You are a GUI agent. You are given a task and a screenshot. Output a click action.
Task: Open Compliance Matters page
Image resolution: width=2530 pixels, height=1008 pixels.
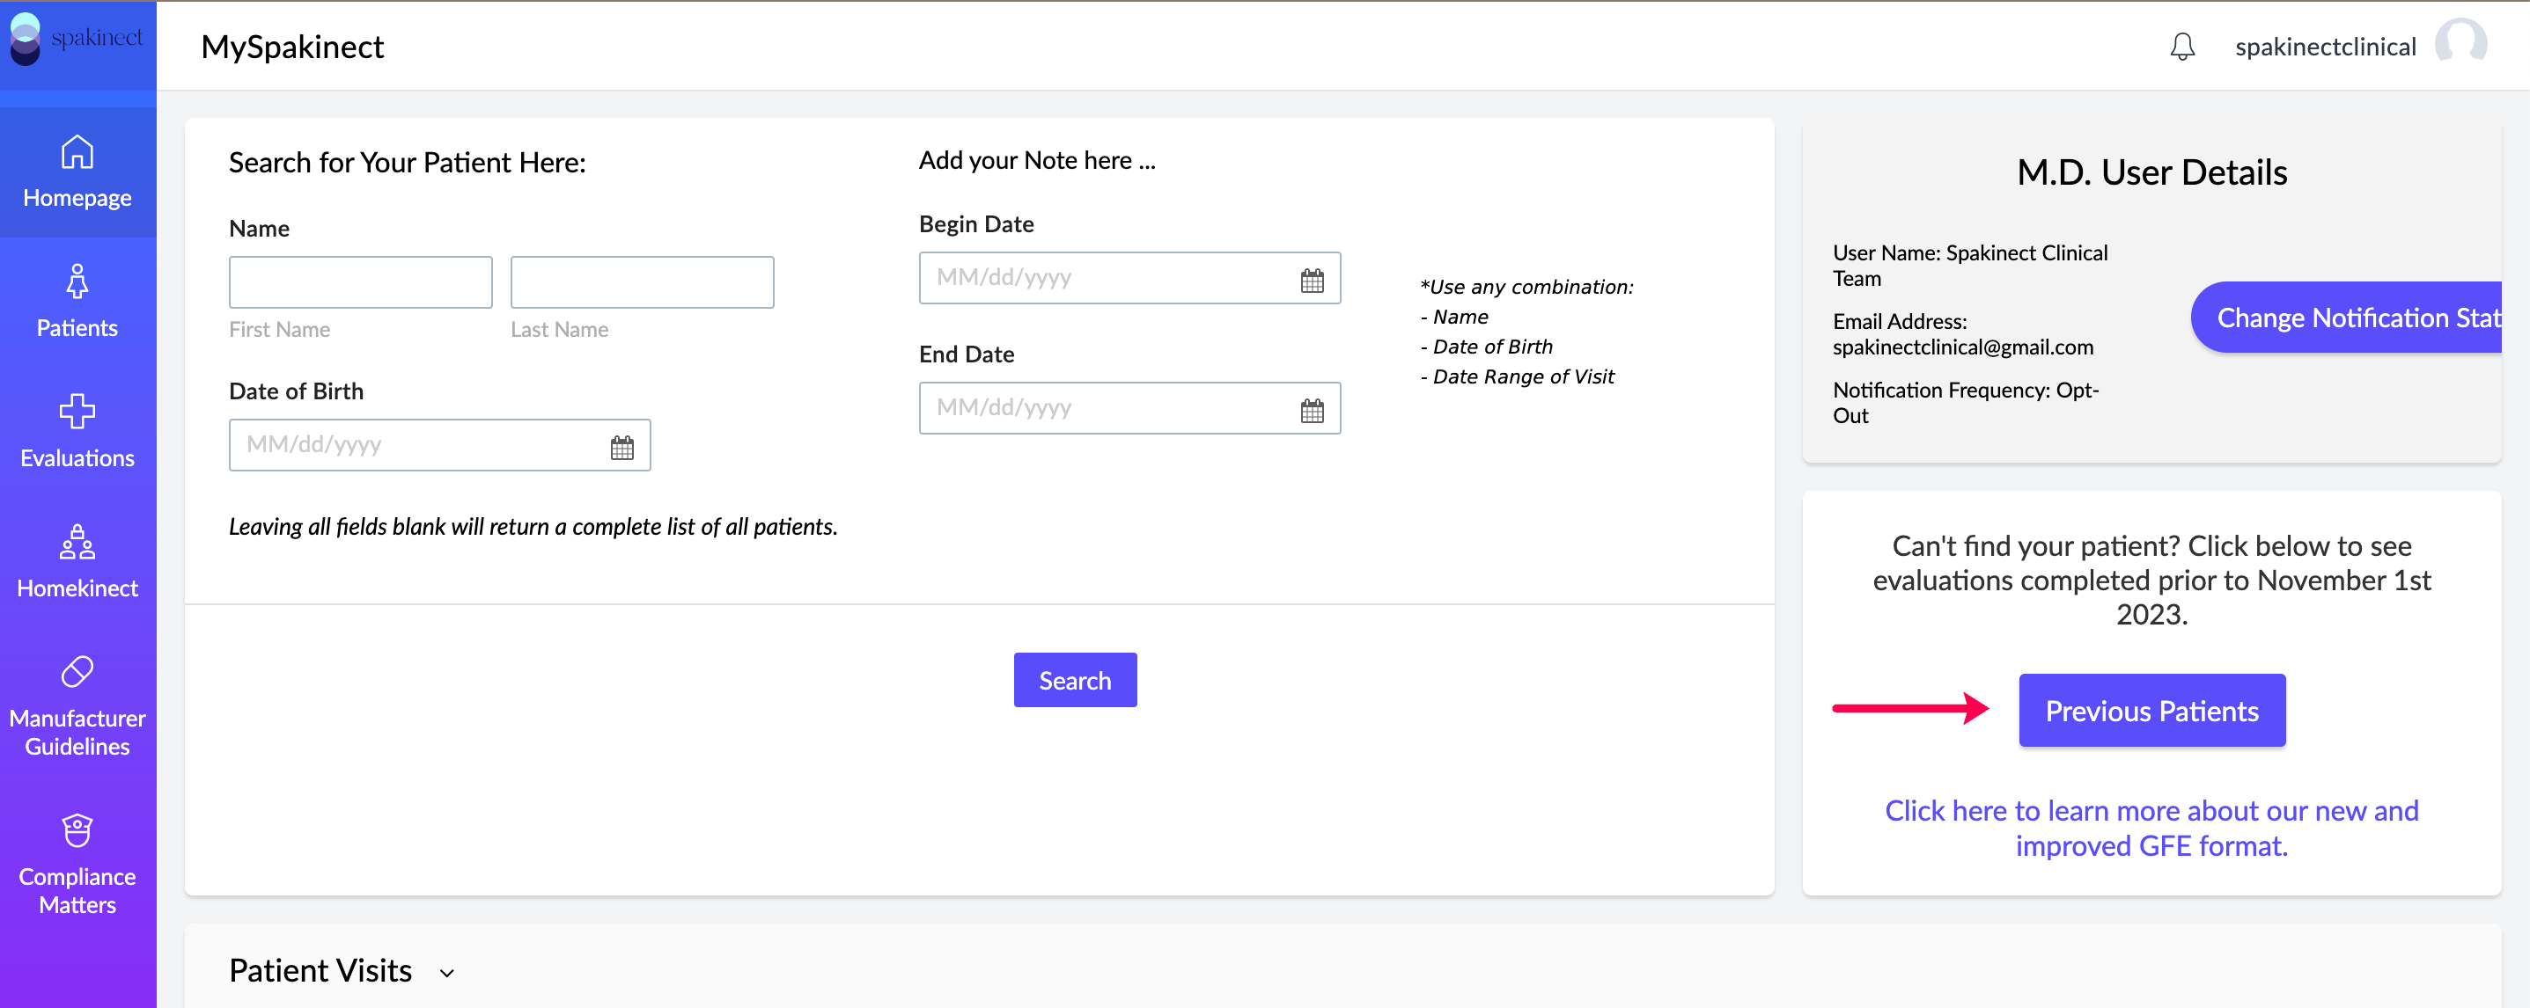pos(77,865)
